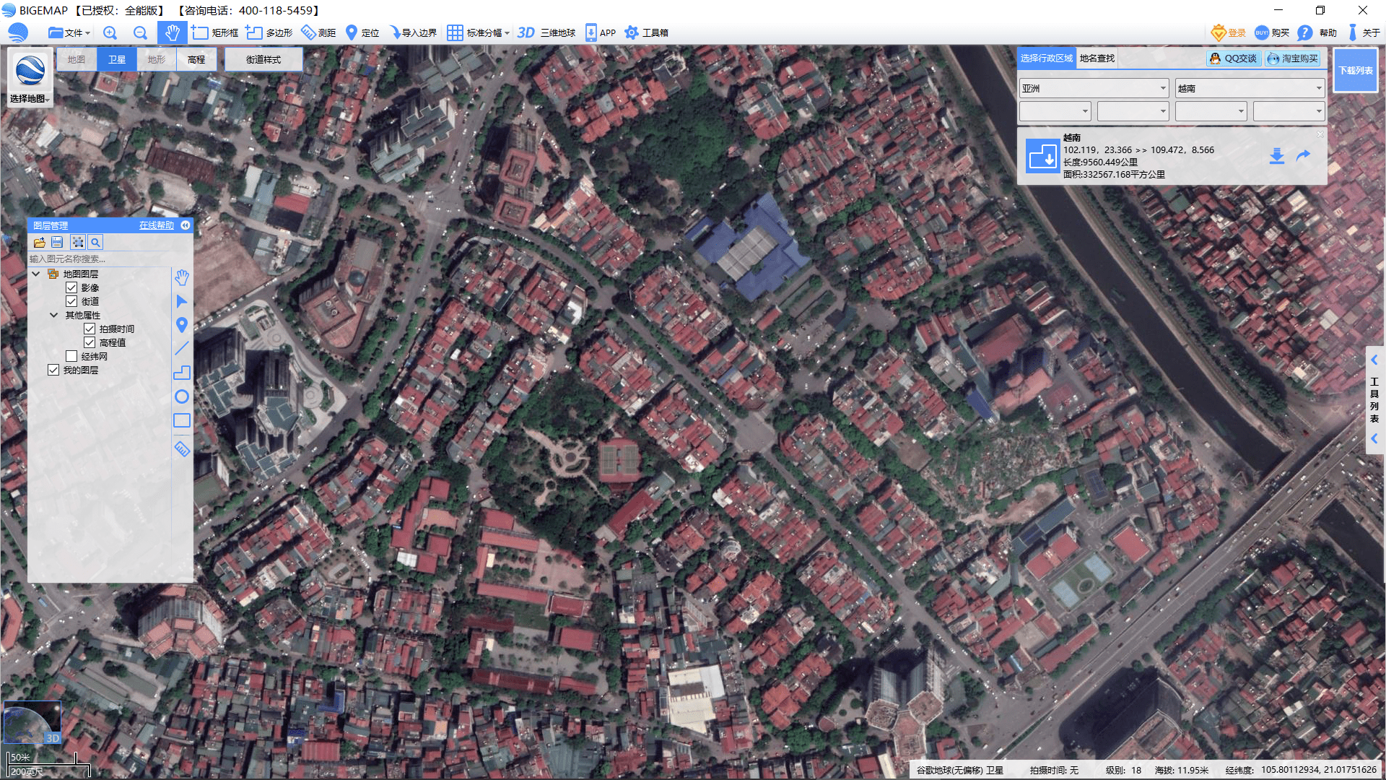Viewport: 1386px width, 780px height.
Task: Open the first empty region dropdown
Action: tap(1055, 111)
